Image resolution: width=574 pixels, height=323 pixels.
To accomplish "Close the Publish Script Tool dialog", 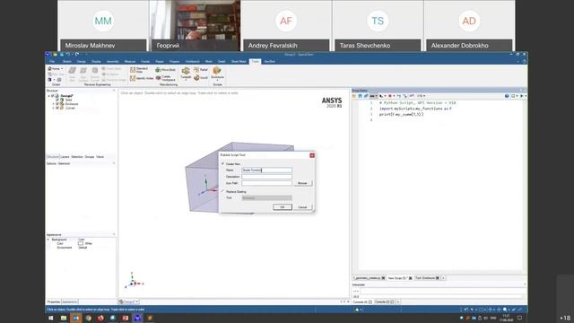I will pos(312,155).
